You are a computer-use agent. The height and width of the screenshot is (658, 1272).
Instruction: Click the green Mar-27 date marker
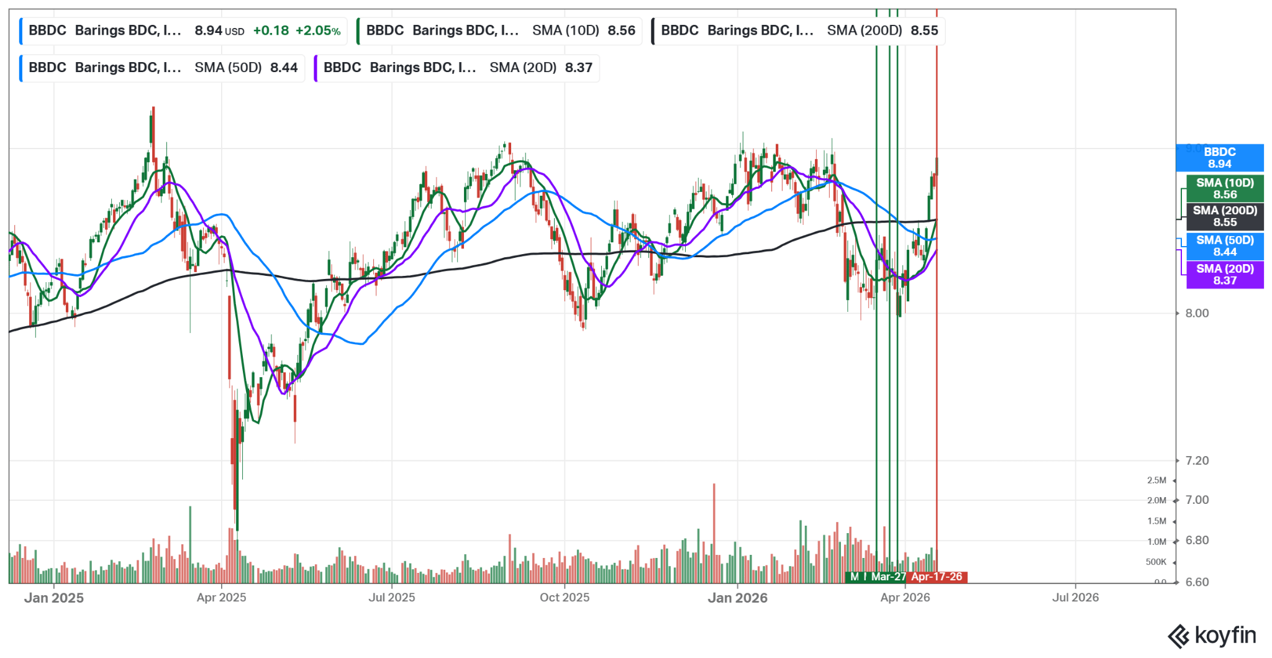(888, 577)
